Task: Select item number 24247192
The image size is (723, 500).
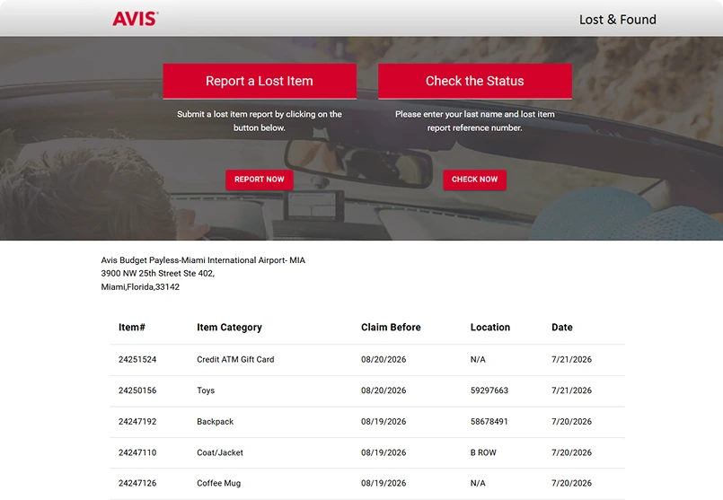Action: click(137, 422)
